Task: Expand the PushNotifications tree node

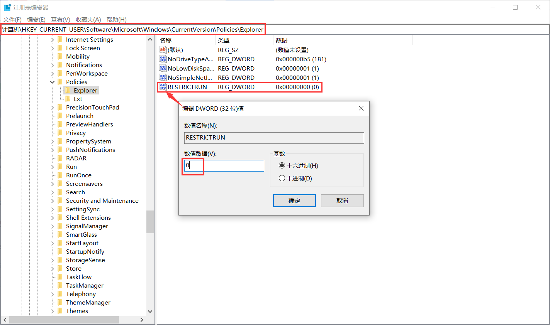Action: pos(52,150)
